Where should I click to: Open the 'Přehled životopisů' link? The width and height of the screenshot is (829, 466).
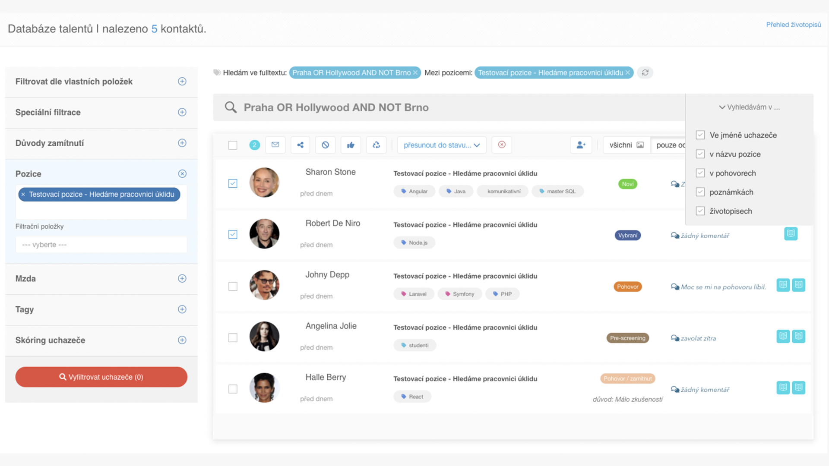tap(793, 25)
